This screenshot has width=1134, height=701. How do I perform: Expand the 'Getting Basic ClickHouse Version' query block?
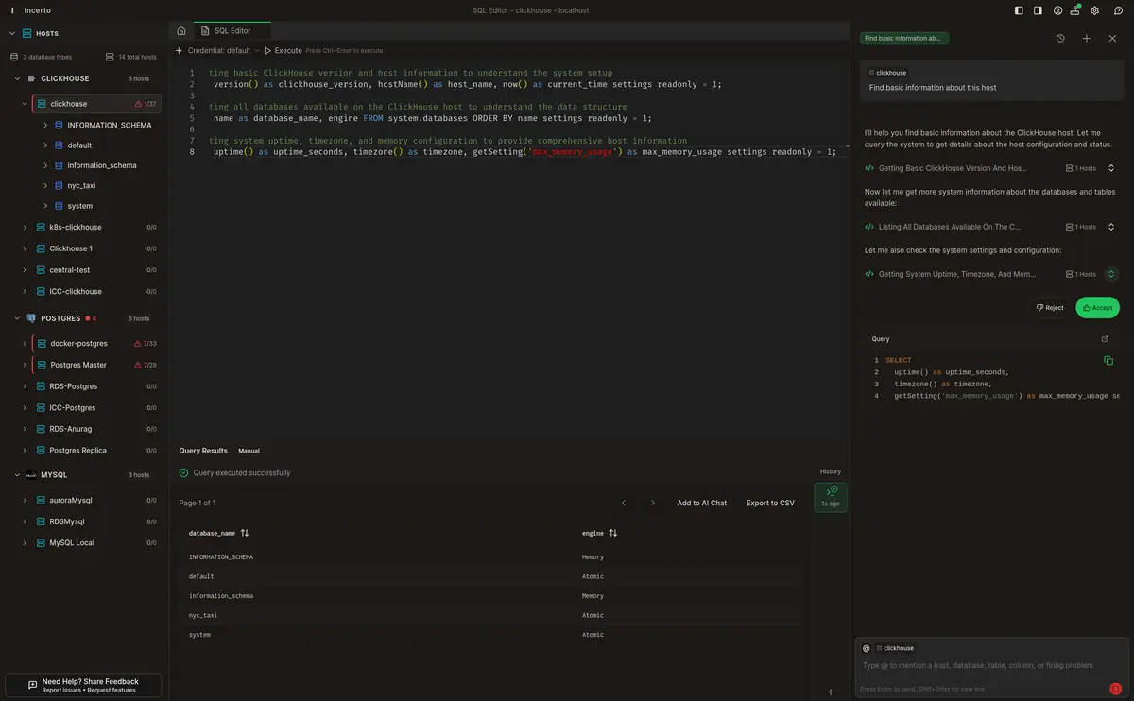click(1111, 167)
